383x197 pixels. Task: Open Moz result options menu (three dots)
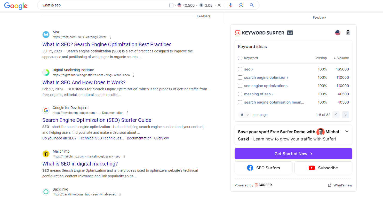110,37
